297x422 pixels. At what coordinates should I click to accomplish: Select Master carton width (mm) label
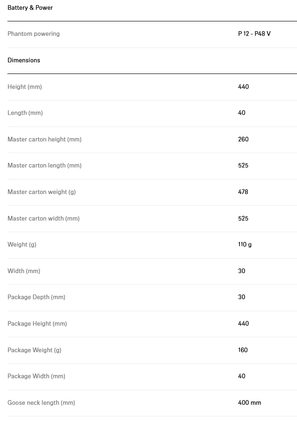tap(44, 219)
